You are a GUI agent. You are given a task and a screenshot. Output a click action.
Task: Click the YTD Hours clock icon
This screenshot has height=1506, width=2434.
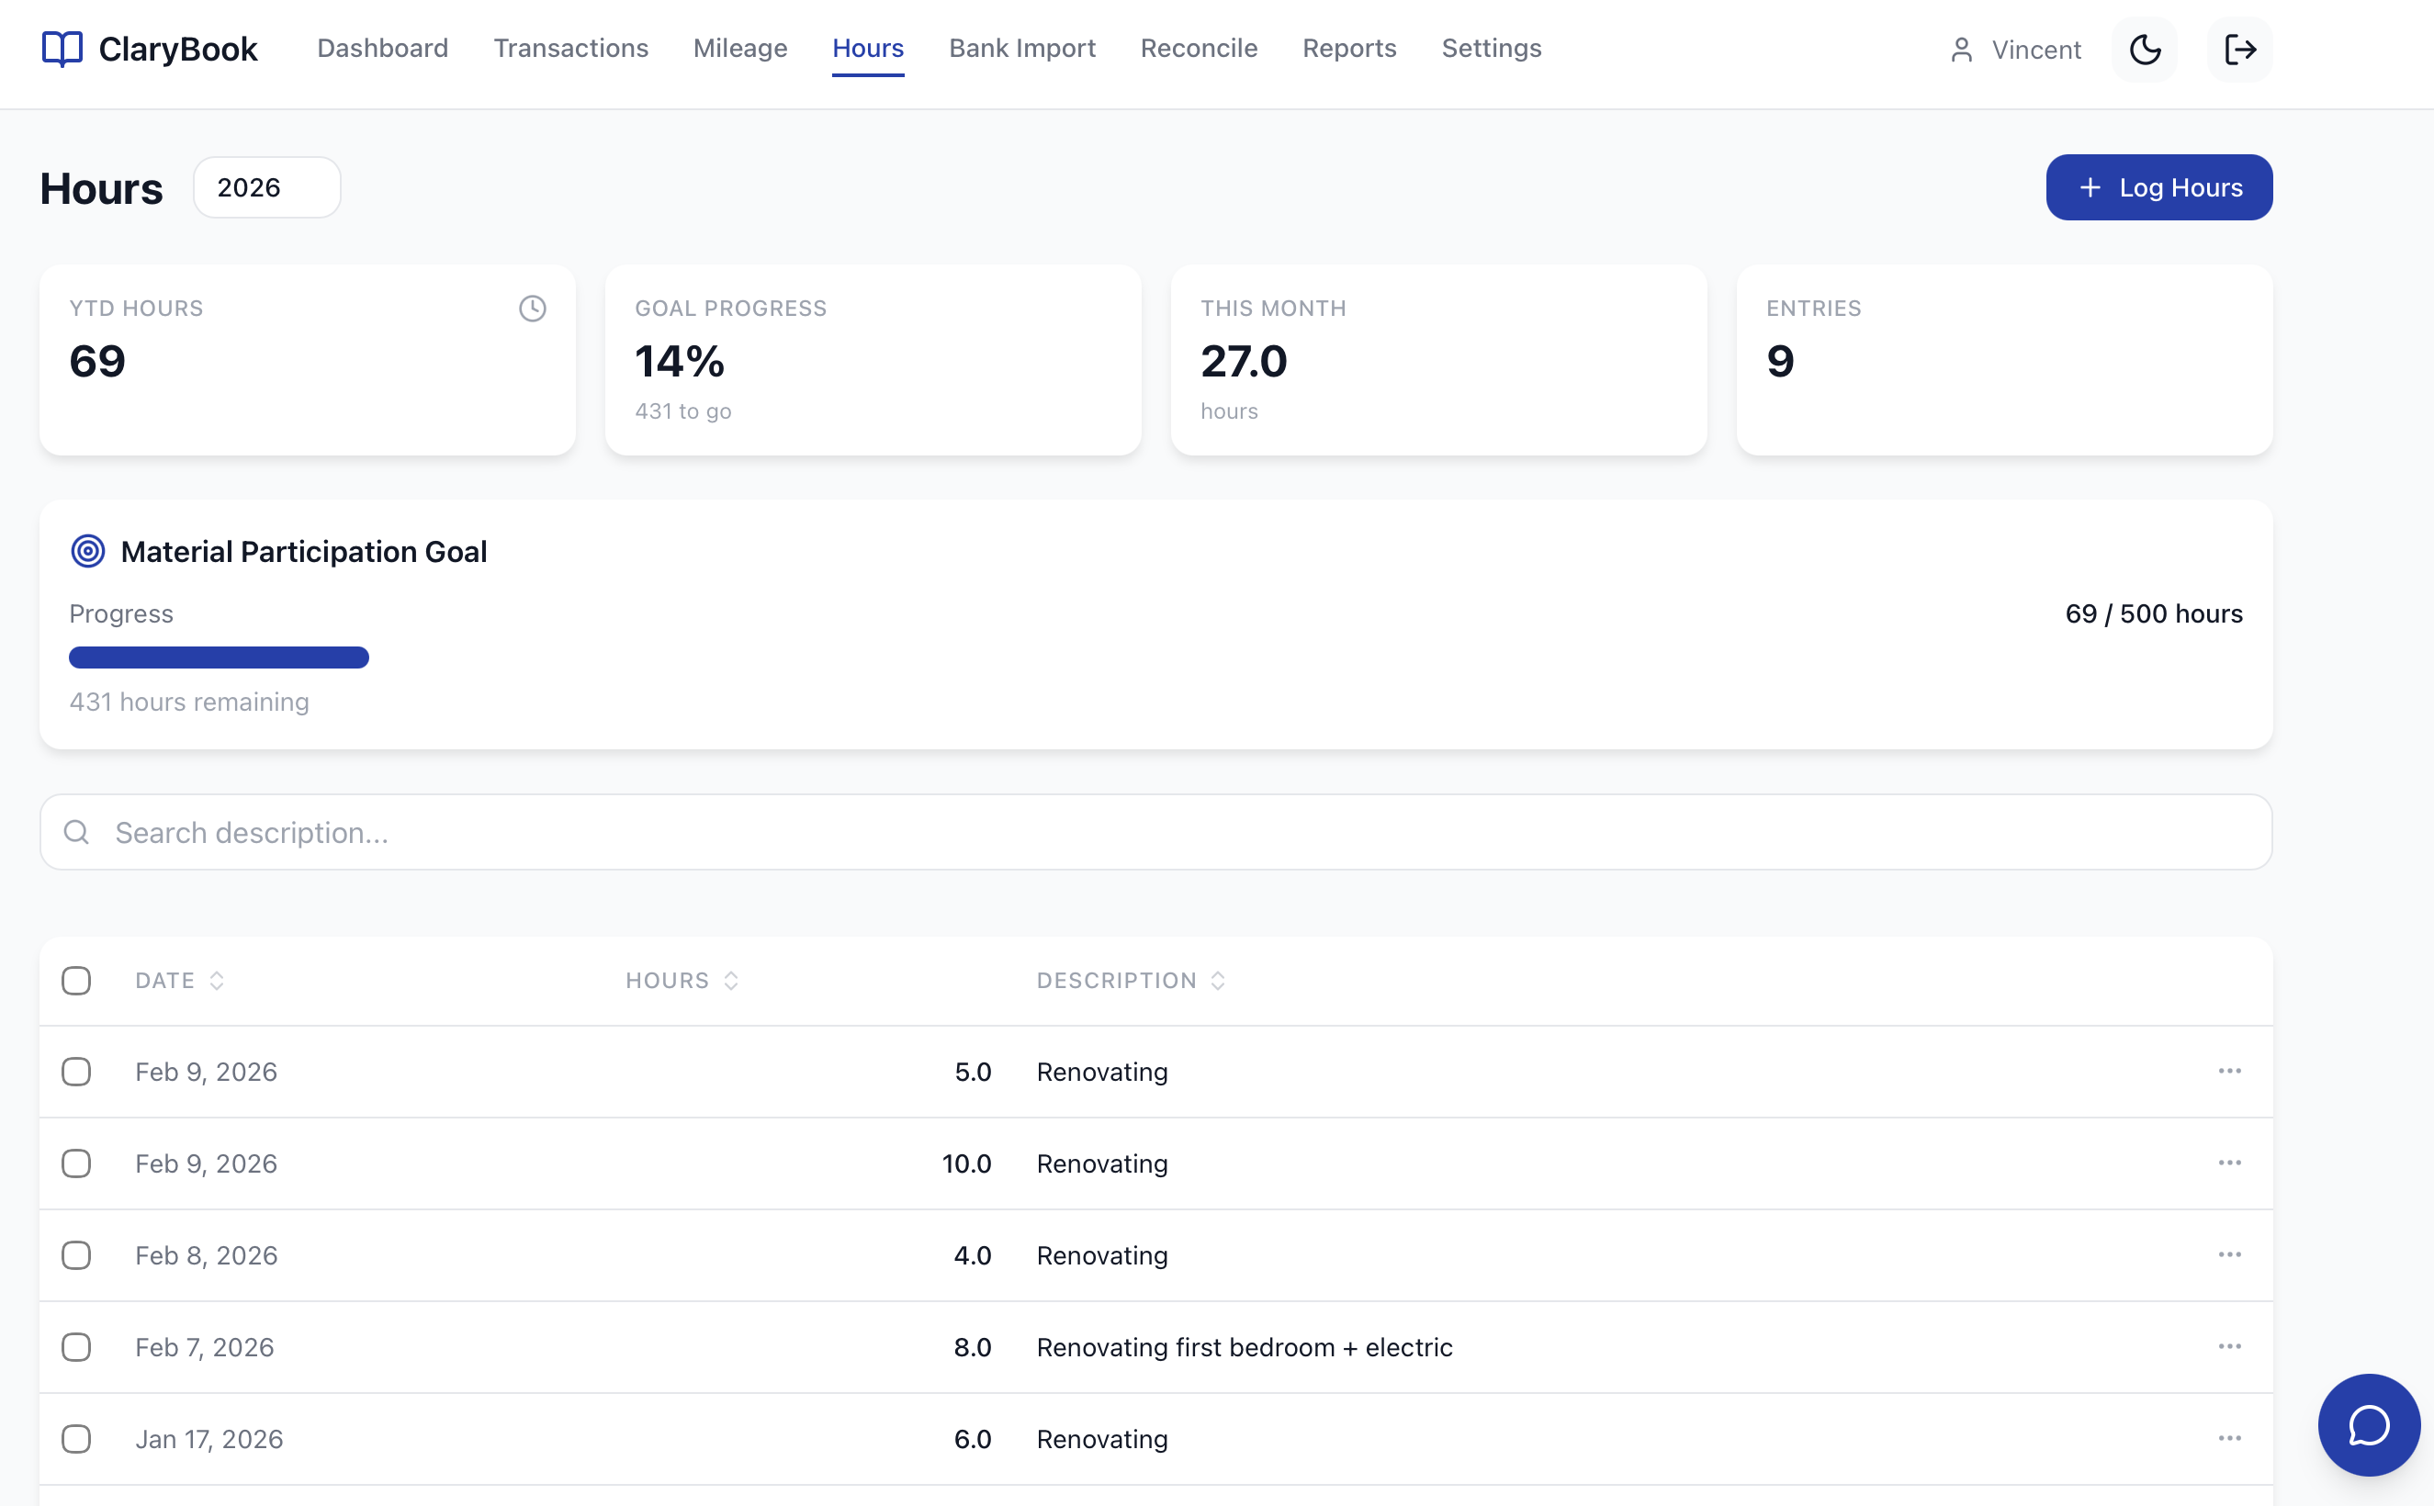532,309
